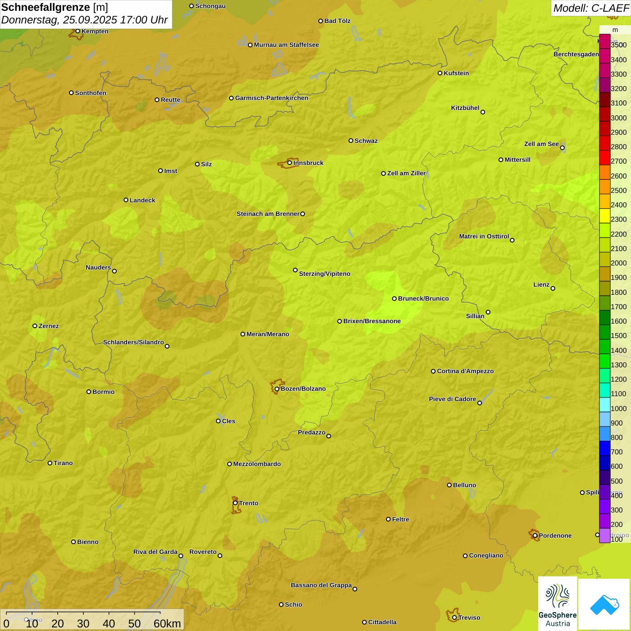The image size is (631, 631).
Task: Click the Cles label
Action: 229,421
